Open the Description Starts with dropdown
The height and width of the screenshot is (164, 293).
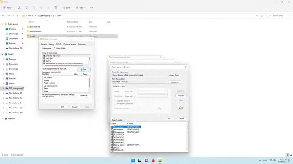point(130,96)
